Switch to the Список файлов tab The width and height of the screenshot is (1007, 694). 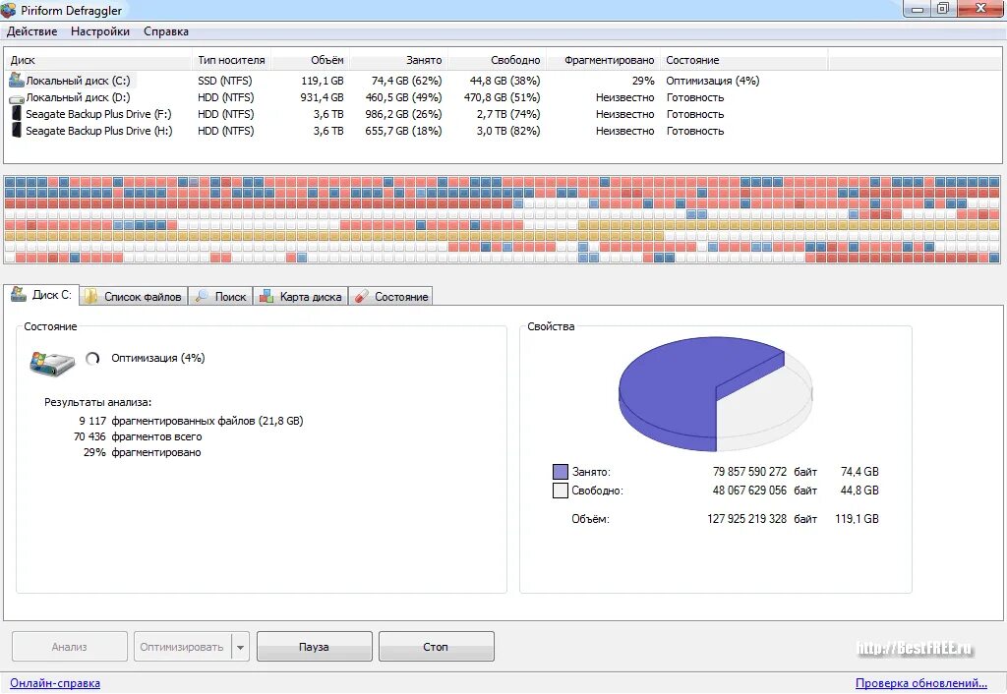coord(134,296)
